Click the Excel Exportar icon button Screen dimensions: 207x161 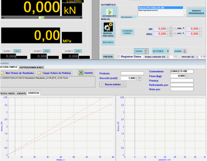click(x=86, y=73)
